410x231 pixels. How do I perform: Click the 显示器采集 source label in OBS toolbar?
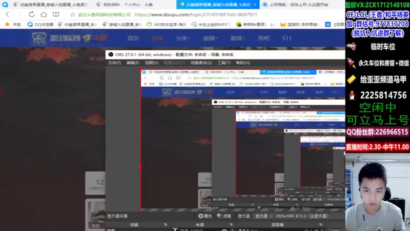coord(117,216)
